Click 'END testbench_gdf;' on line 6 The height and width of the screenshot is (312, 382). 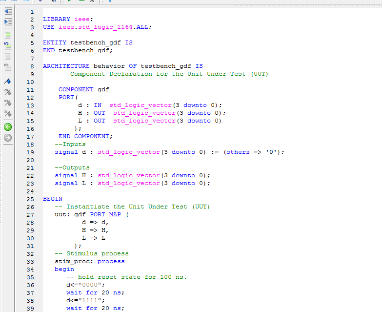tap(78, 50)
